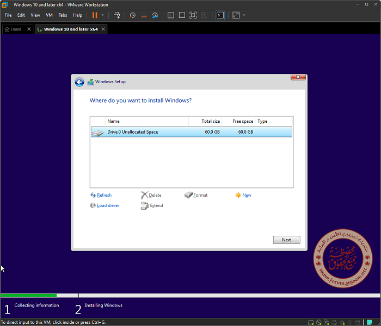Click the Next button
This screenshot has height=326, width=381.
[286, 240]
